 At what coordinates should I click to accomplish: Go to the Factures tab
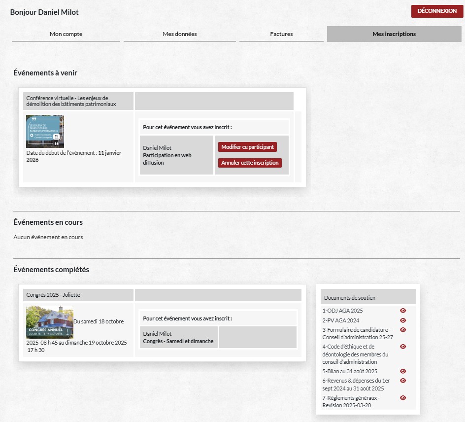tap(281, 34)
